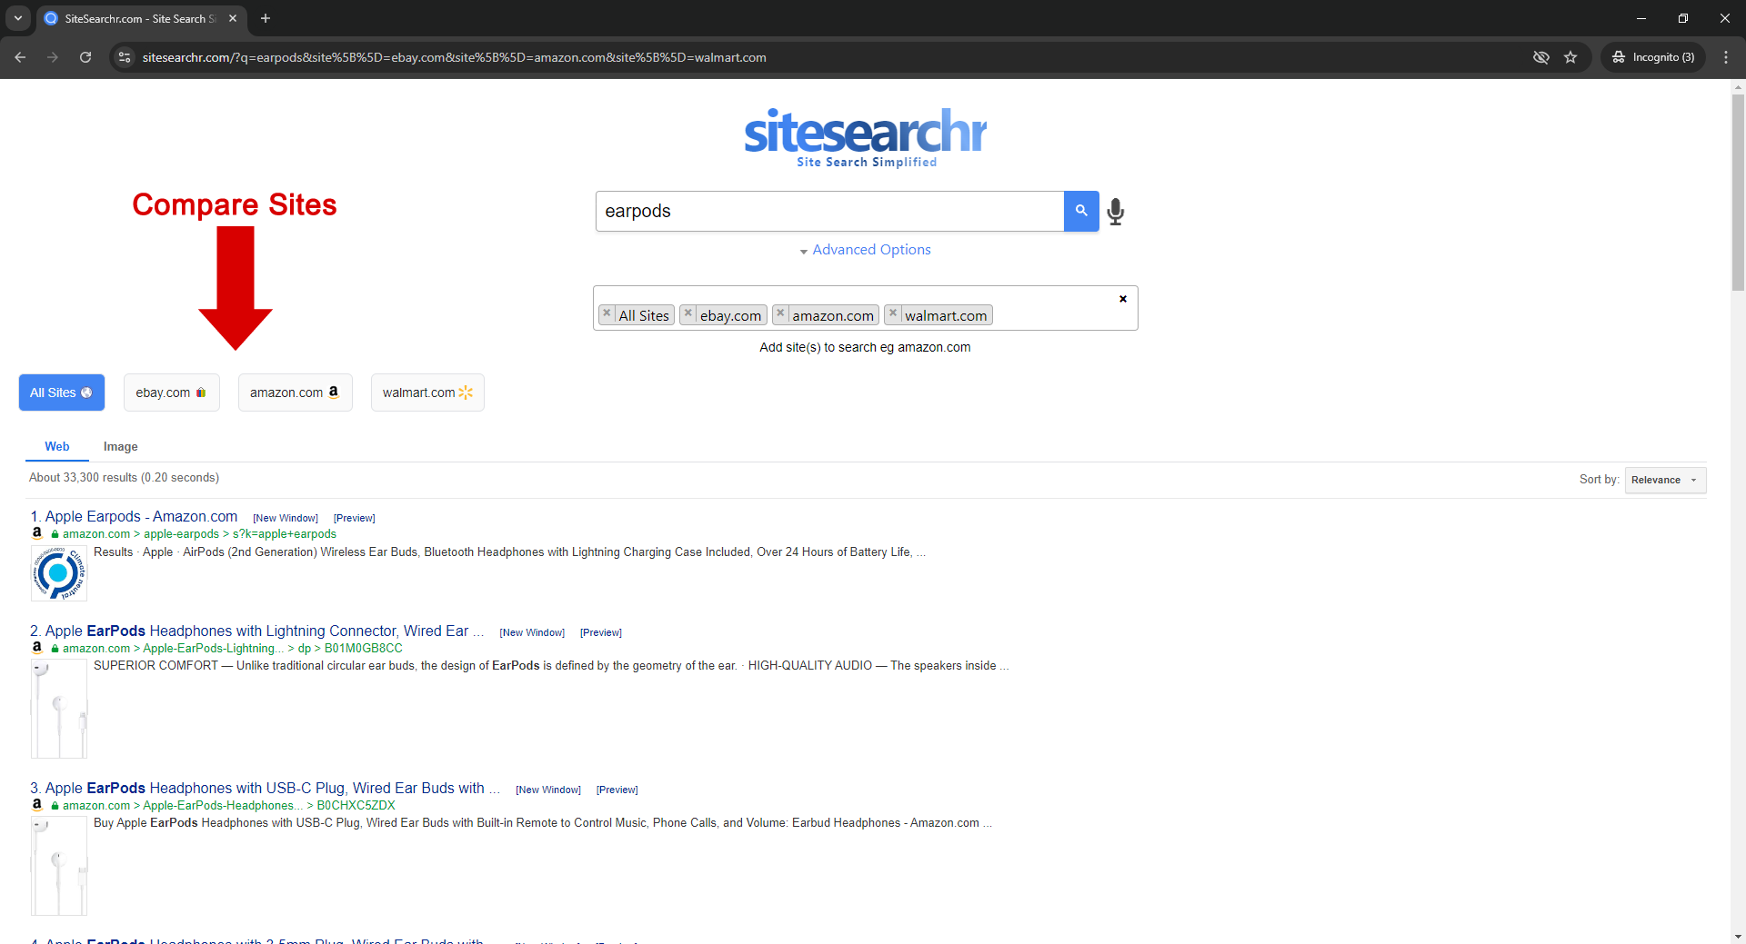Open the Sort by Relevance dropdown

(x=1665, y=480)
